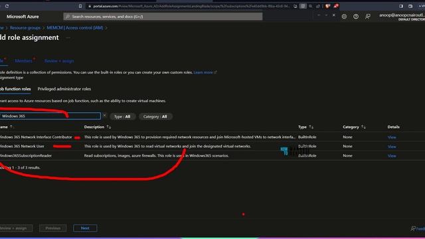Image resolution: width=425 pixels, height=239 pixels.
Task: Click the red rewards icon in browser toolbar
Action: click(336, 6)
